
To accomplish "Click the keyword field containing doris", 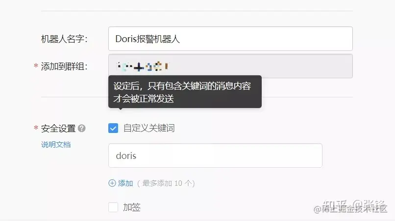I will (x=215, y=155).
